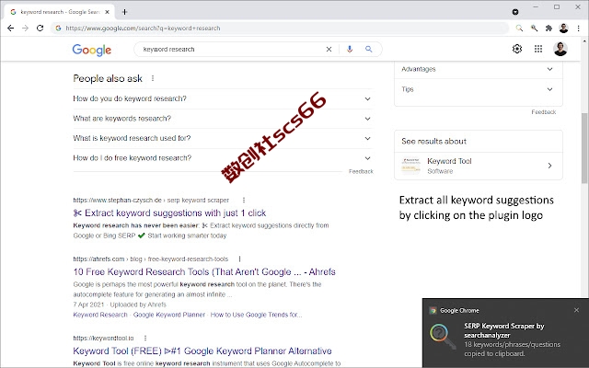The image size is (589, 368).
Task: Open '10 Free Keyword Research Tools' Ahrefs result
Action: coord(204,272)
